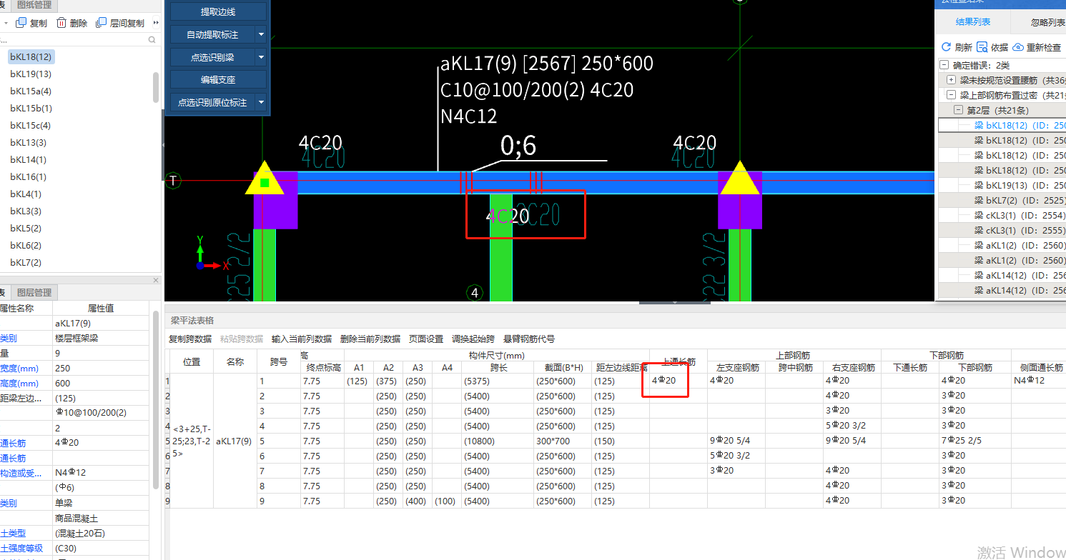The image size is (1066, 560).
Task: Select the 结果列表 tab
Action: (x=973, y=22)
